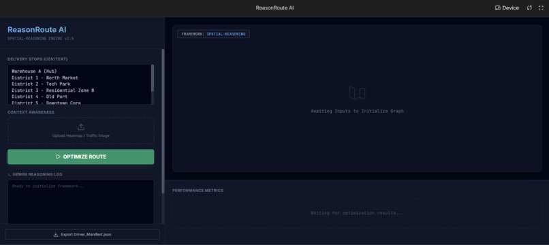Image resolution: width=549 pixels, height=245 pixels.
Task: Click 'Waiting for optimization results...' text
Action: [357, 213]
